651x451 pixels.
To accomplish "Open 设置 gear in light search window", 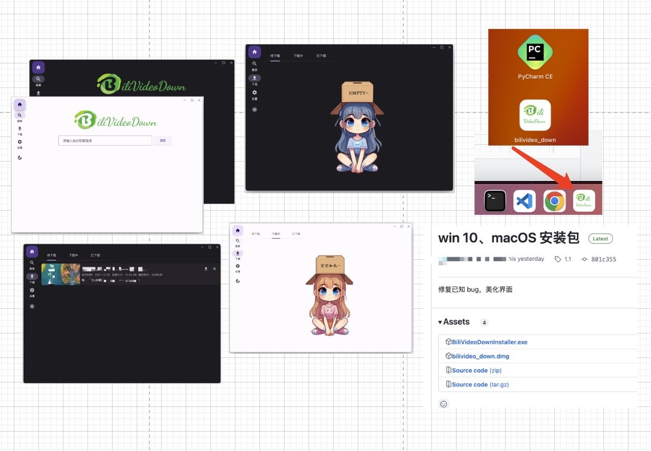I will pos(19,142).
